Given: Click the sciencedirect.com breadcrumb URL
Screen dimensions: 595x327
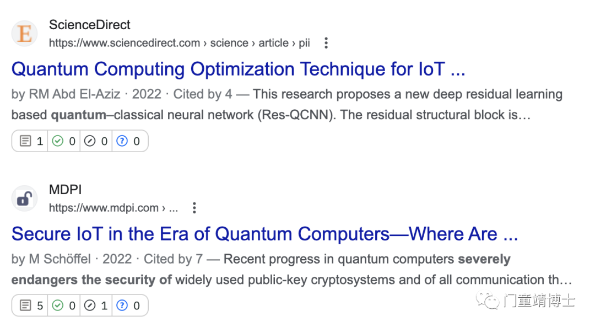Looking at the screenshot, I should pyautogui.click(x=180, y=43).
